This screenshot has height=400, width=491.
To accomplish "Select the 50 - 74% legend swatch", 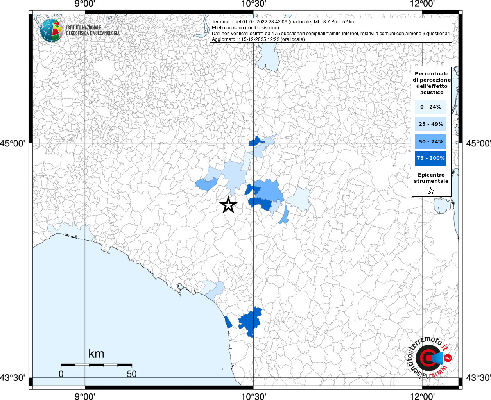I will click(430, 141).
